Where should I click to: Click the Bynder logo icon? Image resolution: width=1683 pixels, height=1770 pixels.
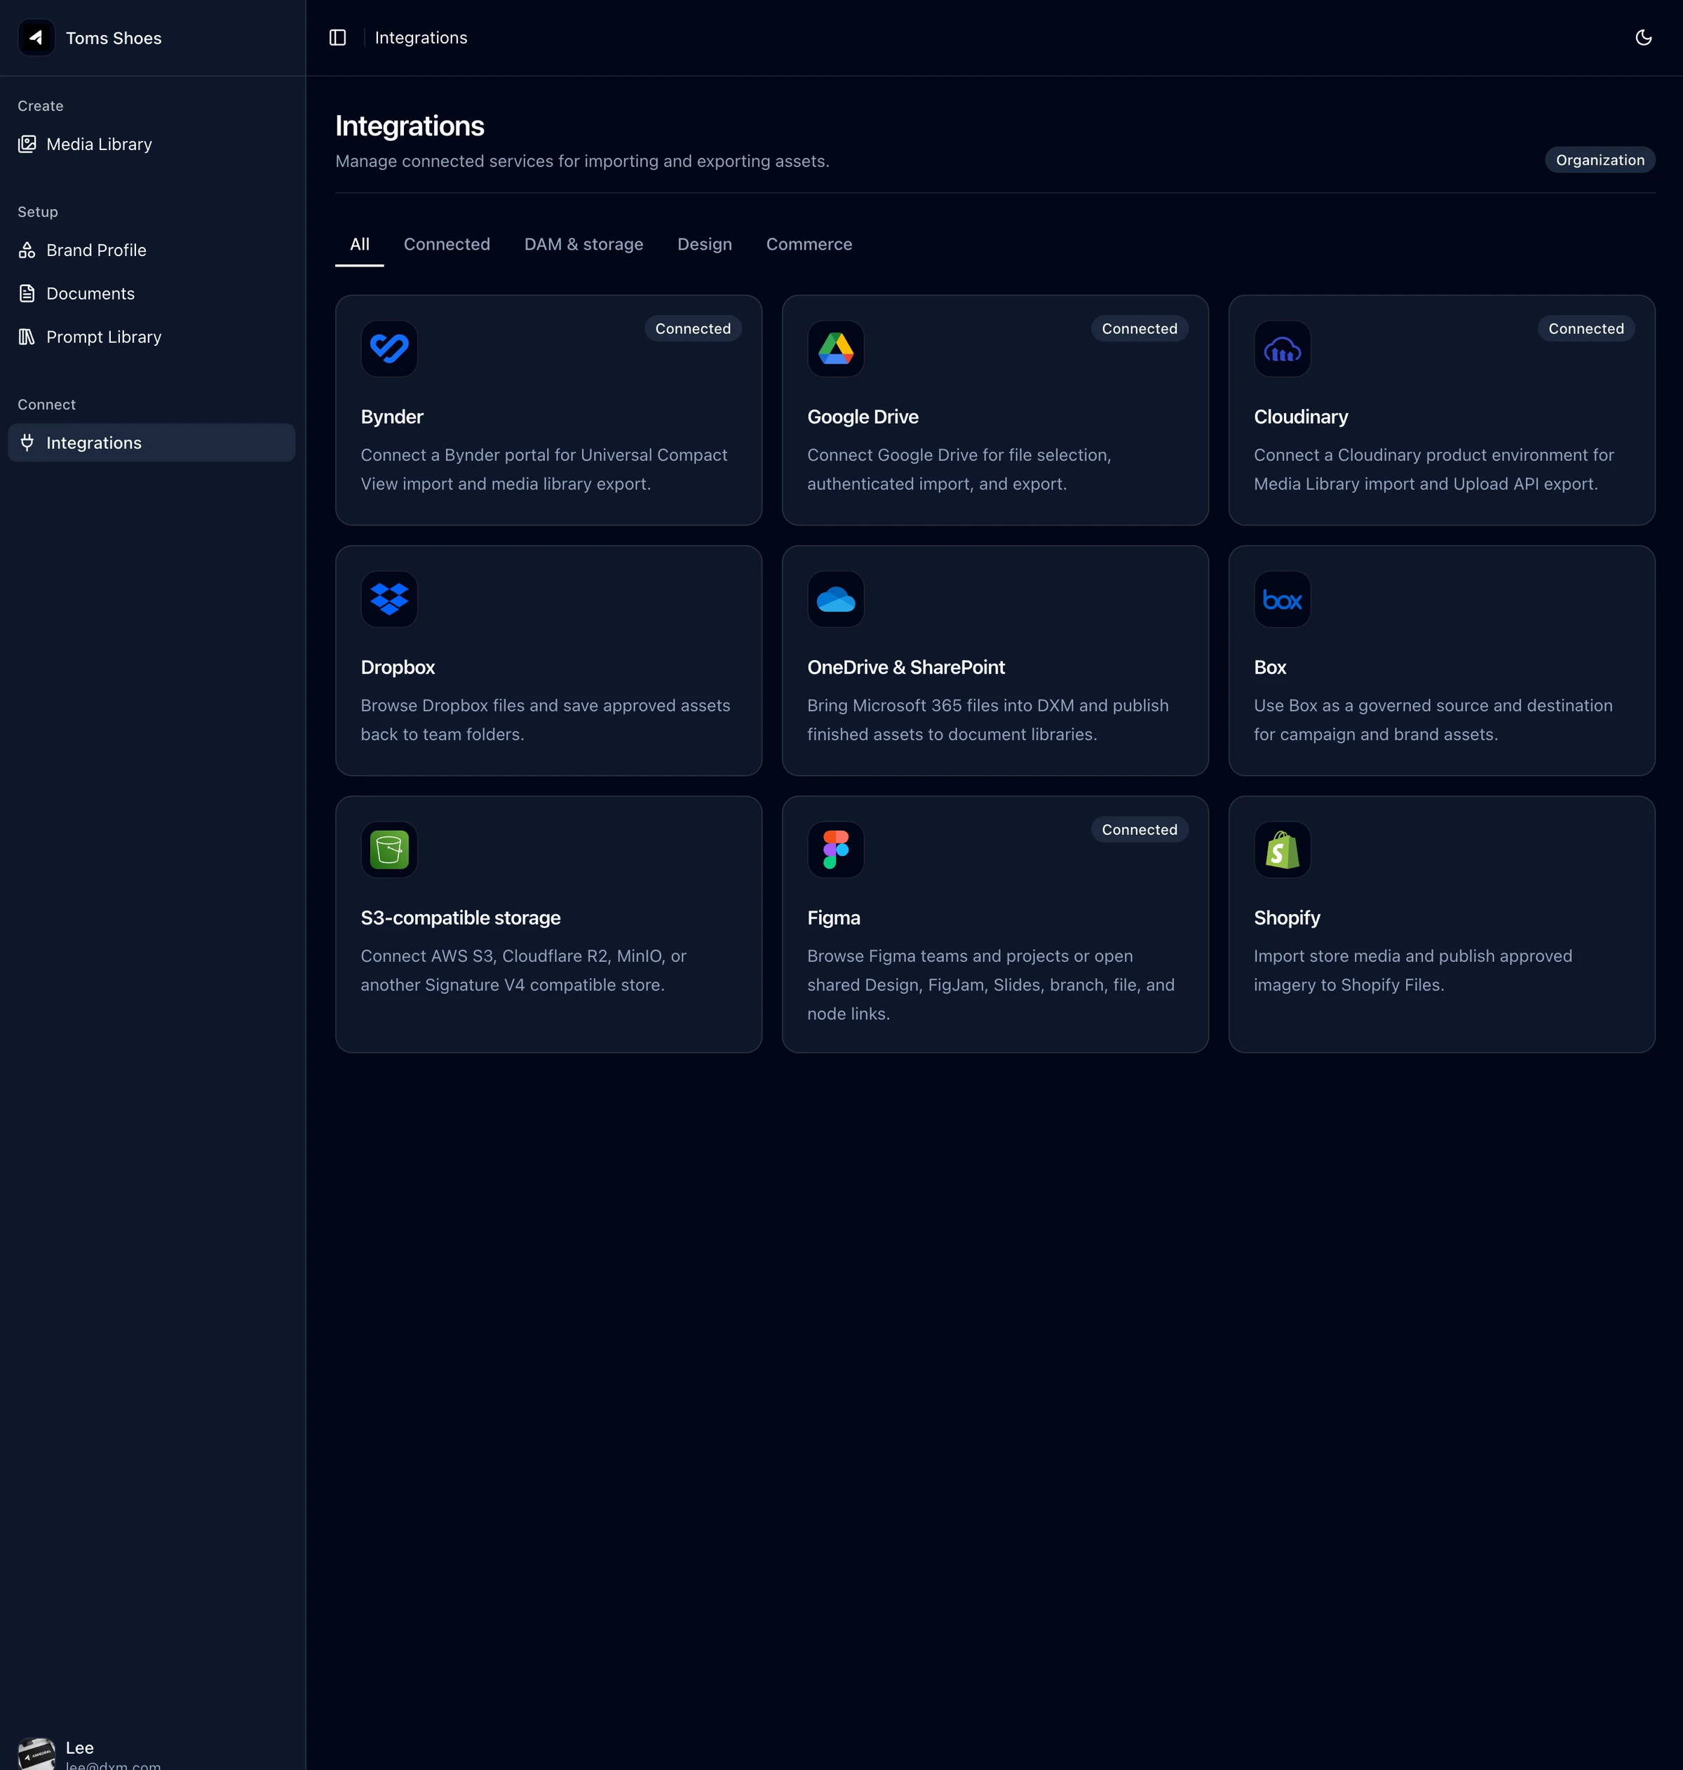click(389, 348)
